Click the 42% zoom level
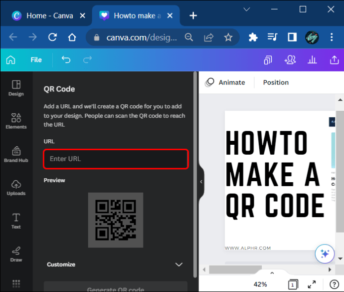This screenshot has height=292, width=344. pos(260,285)
